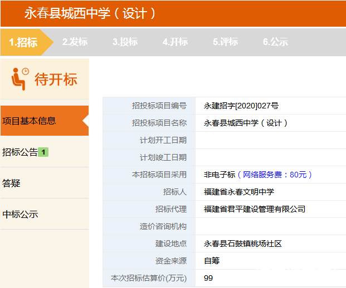
Task: Click the 招标人 label
Action: (x=175, y=192)
